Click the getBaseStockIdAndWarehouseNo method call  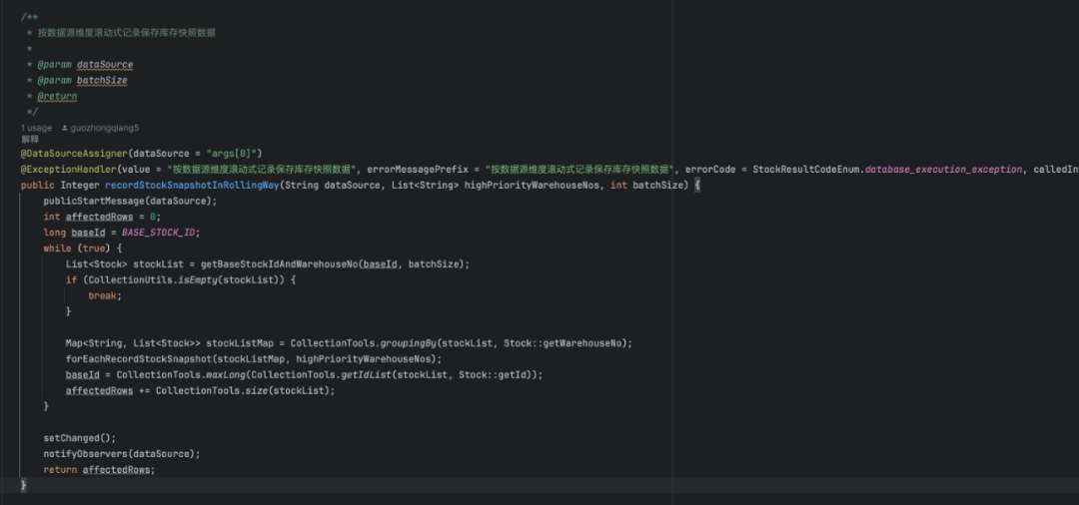point(280,264)
